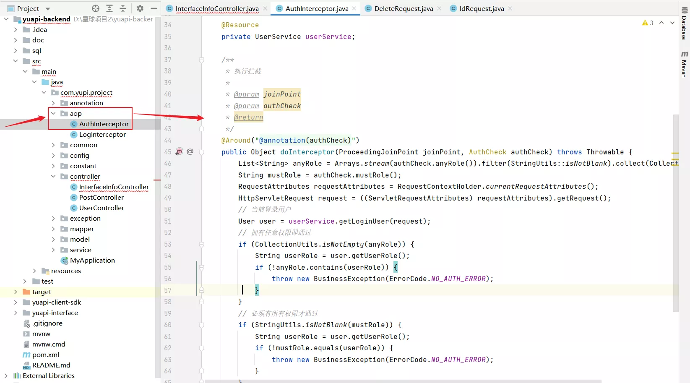Close the InterfaceInfoController.java tab

(x=265, y=8)
